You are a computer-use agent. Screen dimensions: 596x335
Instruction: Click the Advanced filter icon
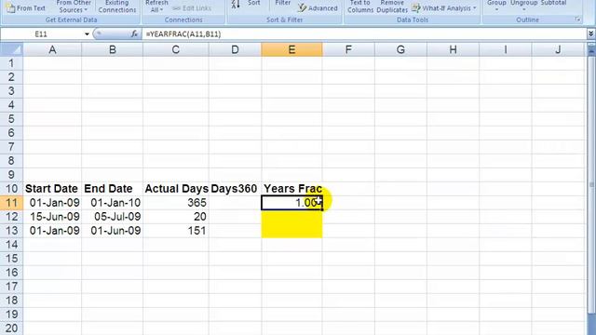point(302,7)
